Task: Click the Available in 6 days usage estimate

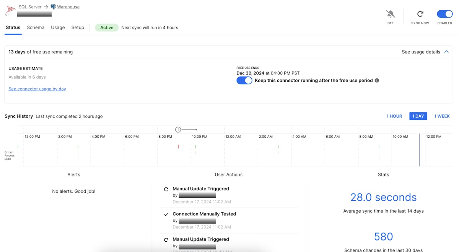Action: coord(27,77)
